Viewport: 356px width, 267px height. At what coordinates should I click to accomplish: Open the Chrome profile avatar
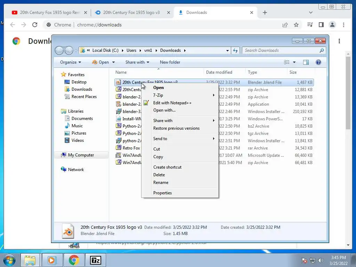coord(332,25)
